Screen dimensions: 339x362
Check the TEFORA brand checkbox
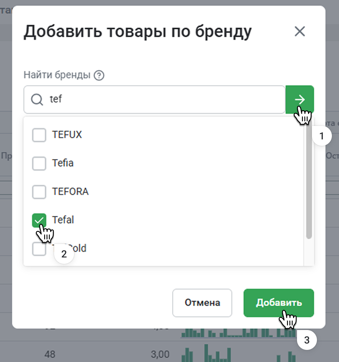click(x=39, y=192)
